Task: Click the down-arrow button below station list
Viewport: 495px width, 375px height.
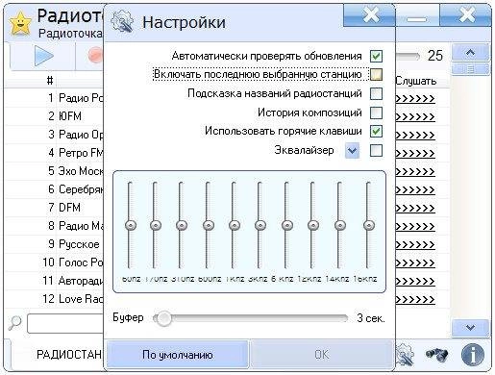Action: click(x=470, y=328)
